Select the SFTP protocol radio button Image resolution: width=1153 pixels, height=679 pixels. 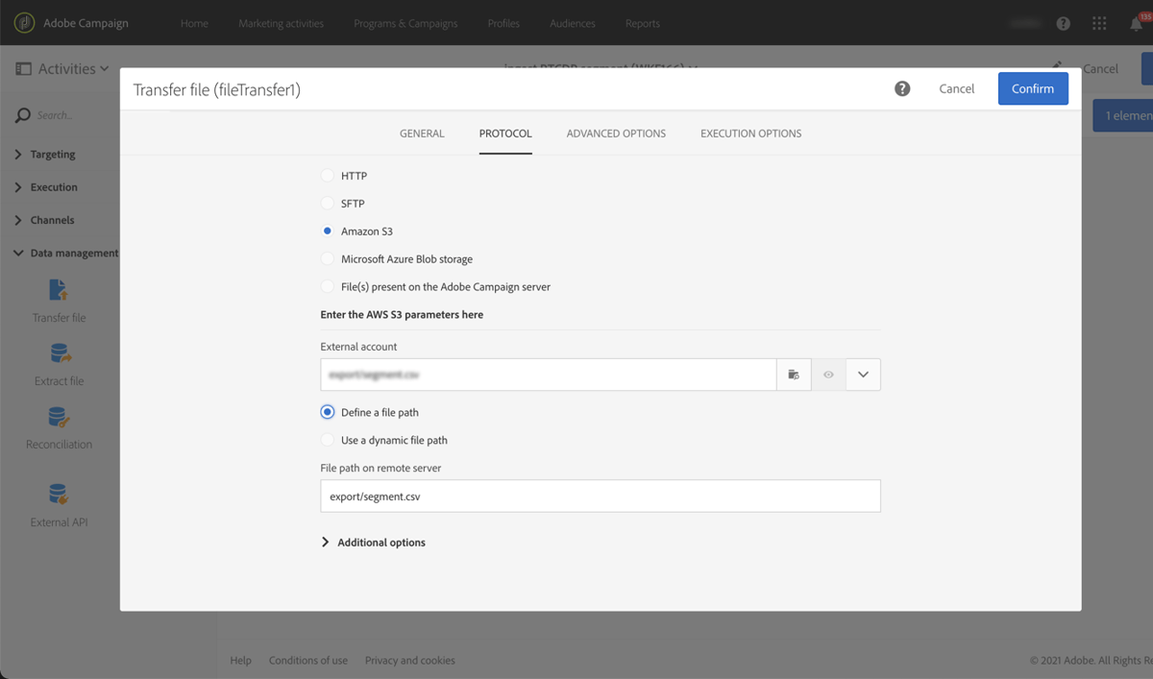327,203
